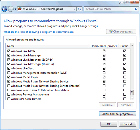Uncheck Windows Live Messenger name checkbox

tap(9, 55)
